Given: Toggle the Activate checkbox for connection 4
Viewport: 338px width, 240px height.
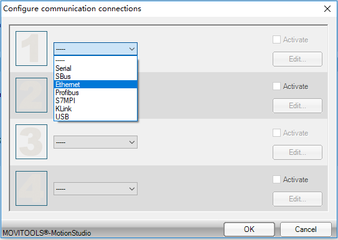Looking at the screenshot, I should [x=276, y=180].
